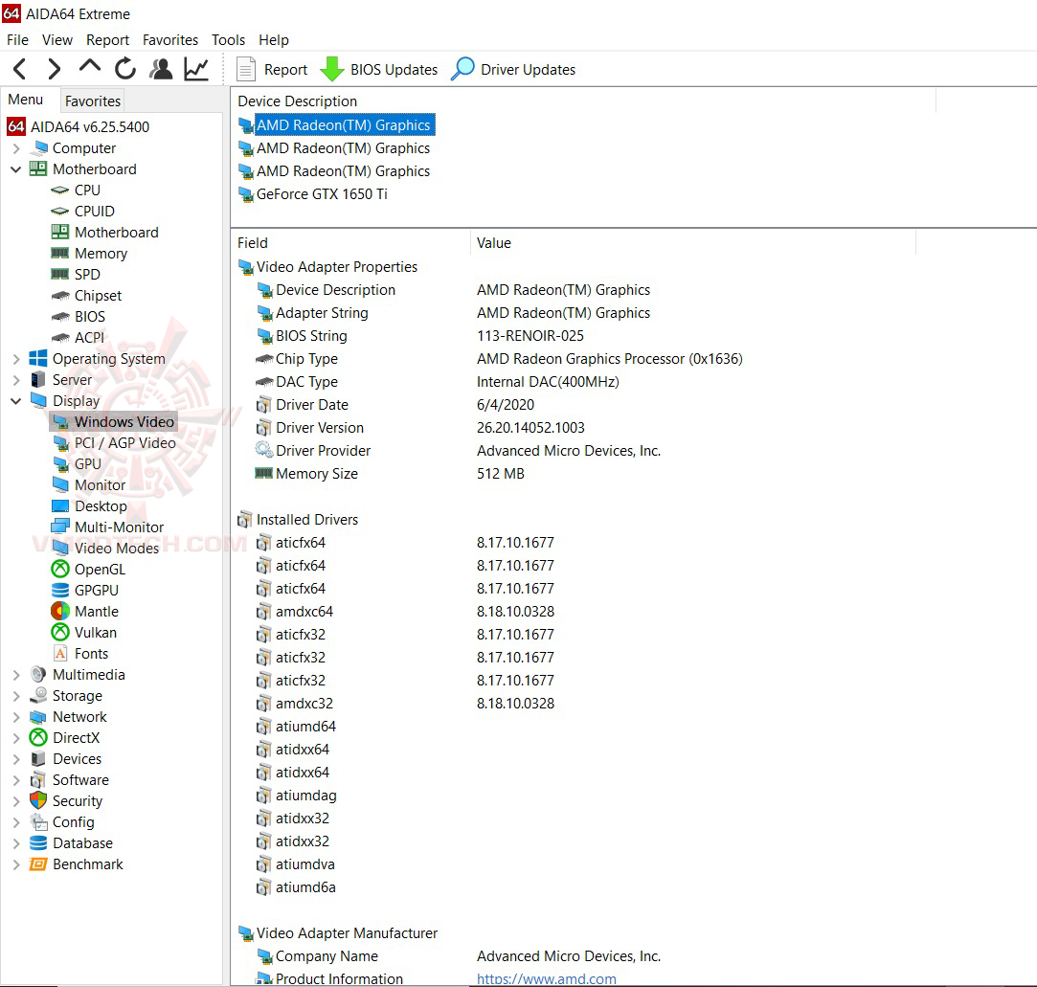
Task: Switch to the Menu tab
Action: point(26,100)
